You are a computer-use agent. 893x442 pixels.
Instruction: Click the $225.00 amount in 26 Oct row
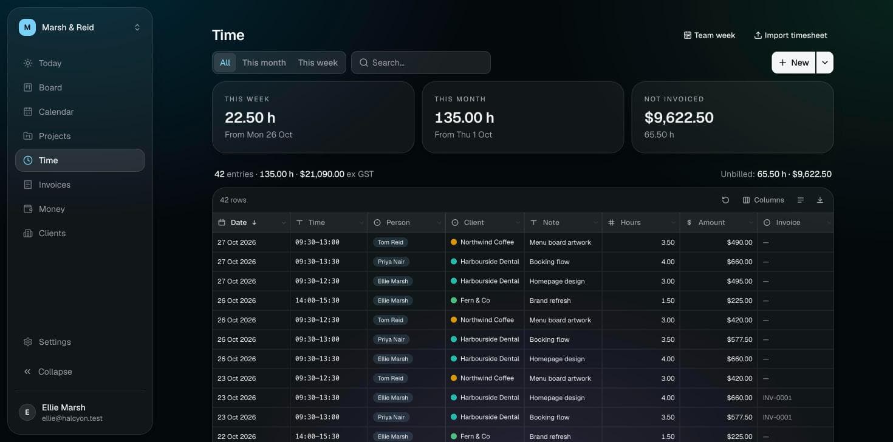pyautogui.click(x=739, y=301)
